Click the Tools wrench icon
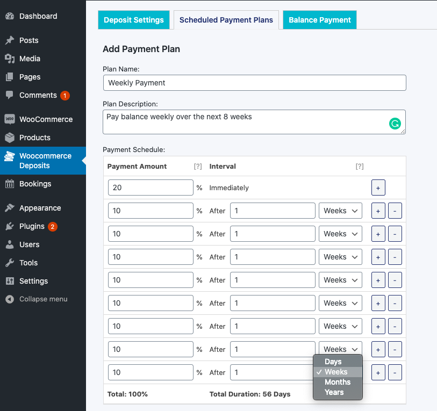The height and width of the screenshot is (411, 437). tap(10, 263)
